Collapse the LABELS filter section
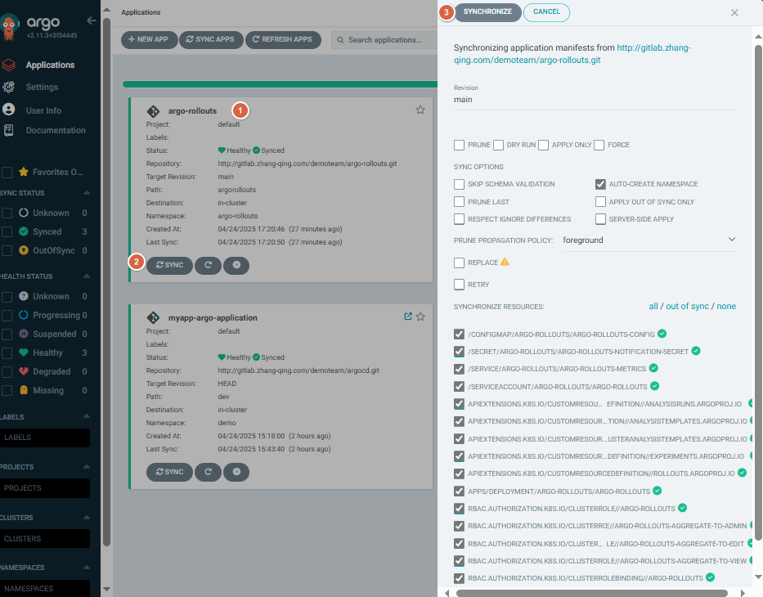 pyautogui.click(x=87, y=416)
